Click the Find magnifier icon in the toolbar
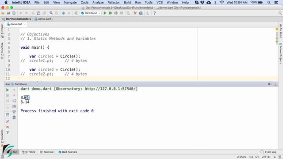 pos(51,13)
